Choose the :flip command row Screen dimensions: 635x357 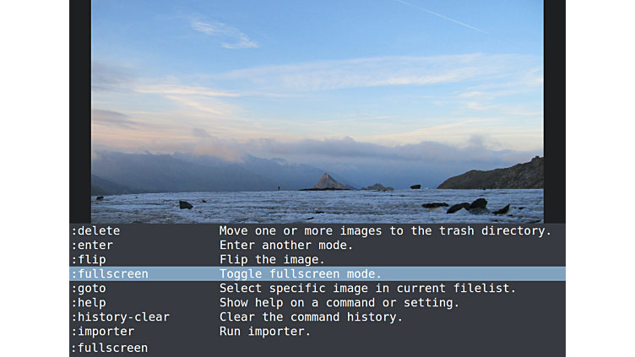coord(317,259)
